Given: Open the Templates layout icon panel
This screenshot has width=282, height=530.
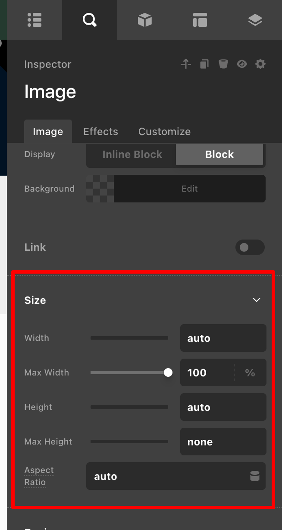Looking at the screenshot, I should 200,20.
